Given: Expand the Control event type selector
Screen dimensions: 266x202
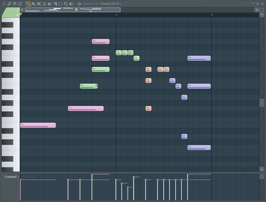Looking at the screenshot, I should coord(18,177).
